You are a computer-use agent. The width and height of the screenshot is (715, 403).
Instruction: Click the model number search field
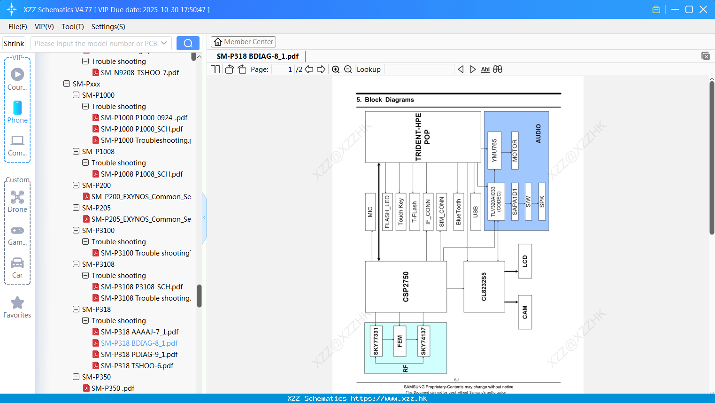[96, 43]
